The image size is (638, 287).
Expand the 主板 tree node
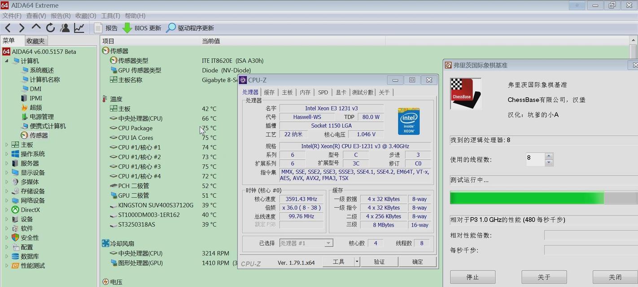[6, 145]
